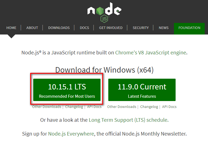Click the Node.js logo at top
Viewport: 208px width, 151px height.
click(x=104, y=12)
